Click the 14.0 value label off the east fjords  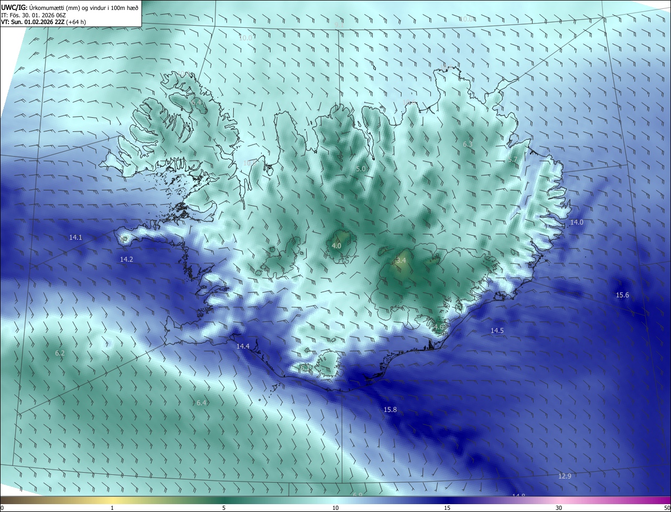tap(577, 222)
